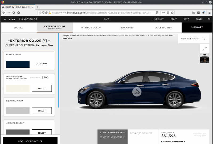Click the paper plane location icon

(x=209, y=19)
